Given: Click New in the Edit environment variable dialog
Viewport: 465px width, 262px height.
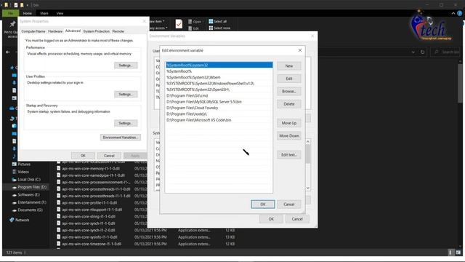Looking at the screenshot, I should coord(289,66).
